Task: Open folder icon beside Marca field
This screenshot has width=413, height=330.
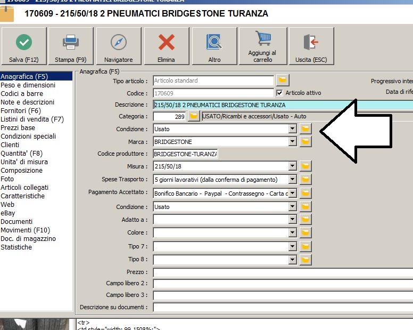Action: tap(305, 142)
